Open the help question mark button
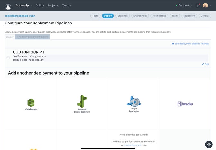The width and height of the screenshot is (216, 150). pyautogui.click(x=209, y=145)
